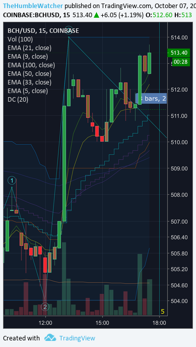Click the 504.60 price axis label
This screenshot has width=196, height=347.
point(179,285)
